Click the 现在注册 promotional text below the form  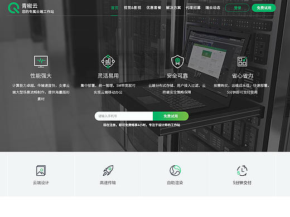pyautogui.click(x=142, y=125)
